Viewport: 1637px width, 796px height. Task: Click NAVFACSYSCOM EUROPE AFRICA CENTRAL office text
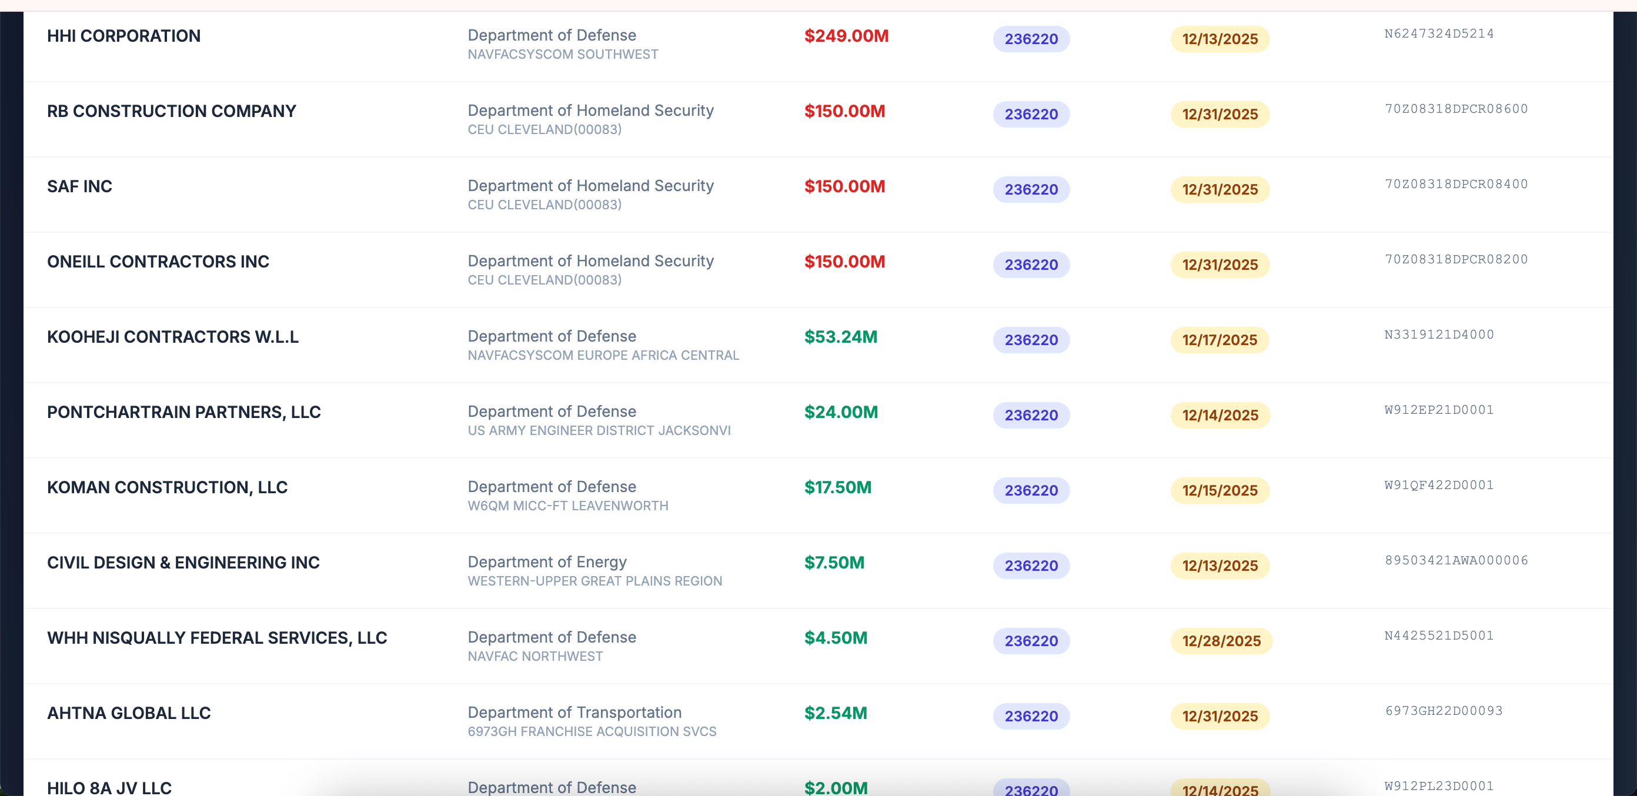click(603, 356)
